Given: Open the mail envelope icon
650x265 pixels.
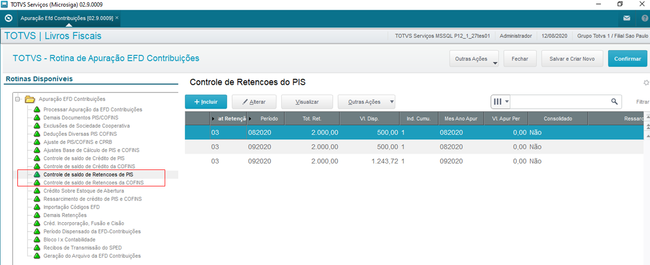Looking at the screenshot, I should pyautogui.click(x=627, y=18).
